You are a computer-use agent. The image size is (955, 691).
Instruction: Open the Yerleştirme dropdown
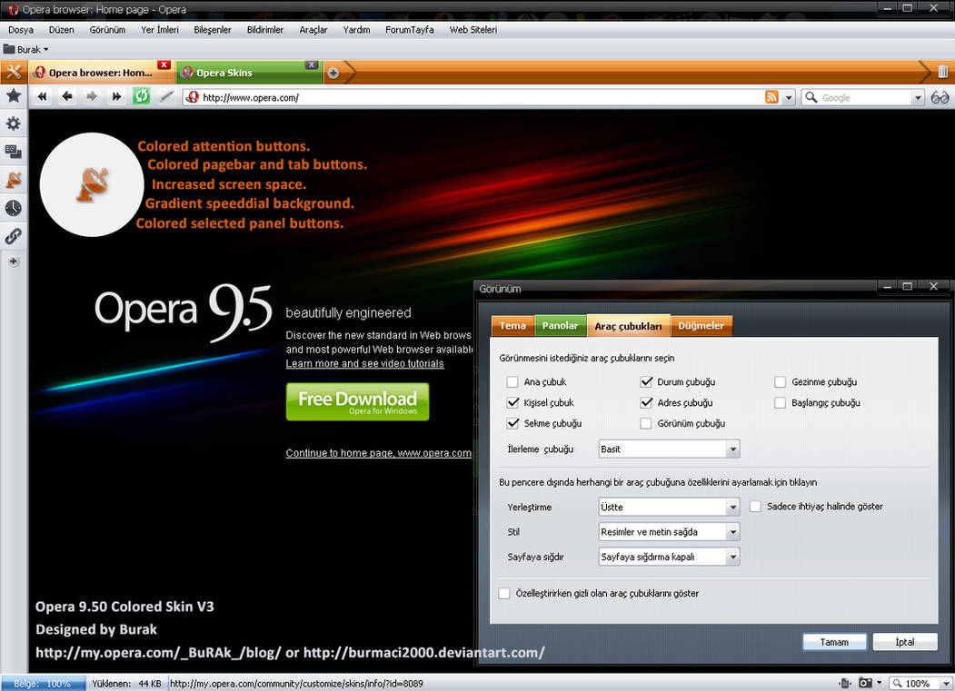(x=670, y=508)
